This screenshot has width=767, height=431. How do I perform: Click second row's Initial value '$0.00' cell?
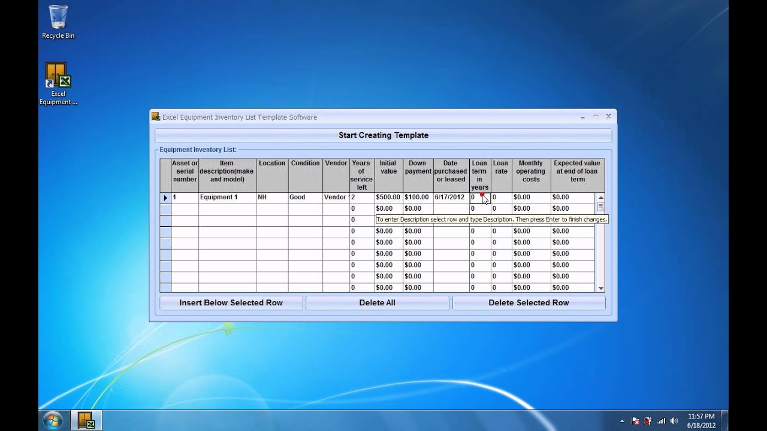pyautogui.click(x=388, y=209)
